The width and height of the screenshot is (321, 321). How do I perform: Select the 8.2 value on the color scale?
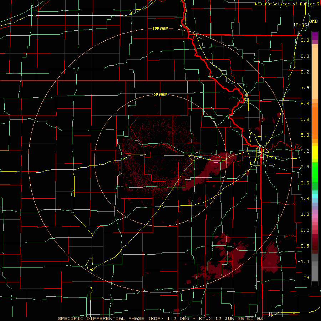305,72
